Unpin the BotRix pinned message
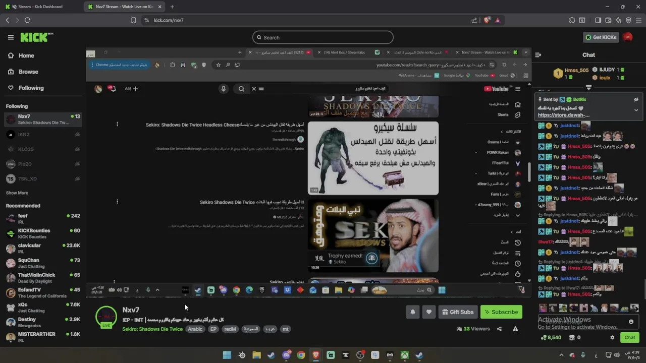This screenshot has height=363, width=646. (636, 100)
